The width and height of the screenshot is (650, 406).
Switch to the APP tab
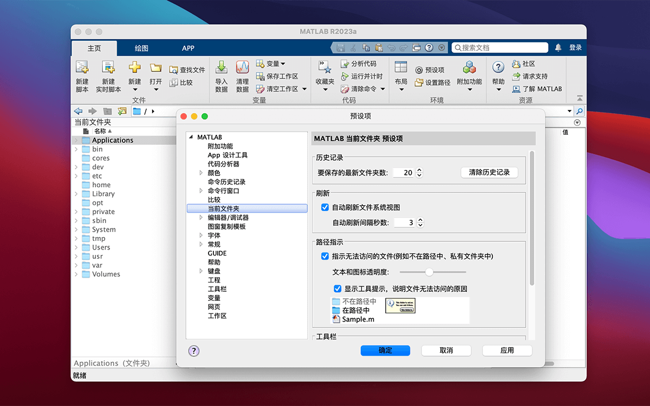point(188,48)
